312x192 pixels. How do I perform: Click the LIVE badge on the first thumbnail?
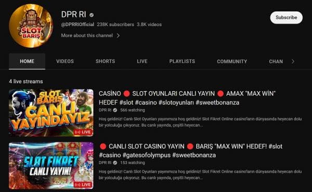coord(83,132)
